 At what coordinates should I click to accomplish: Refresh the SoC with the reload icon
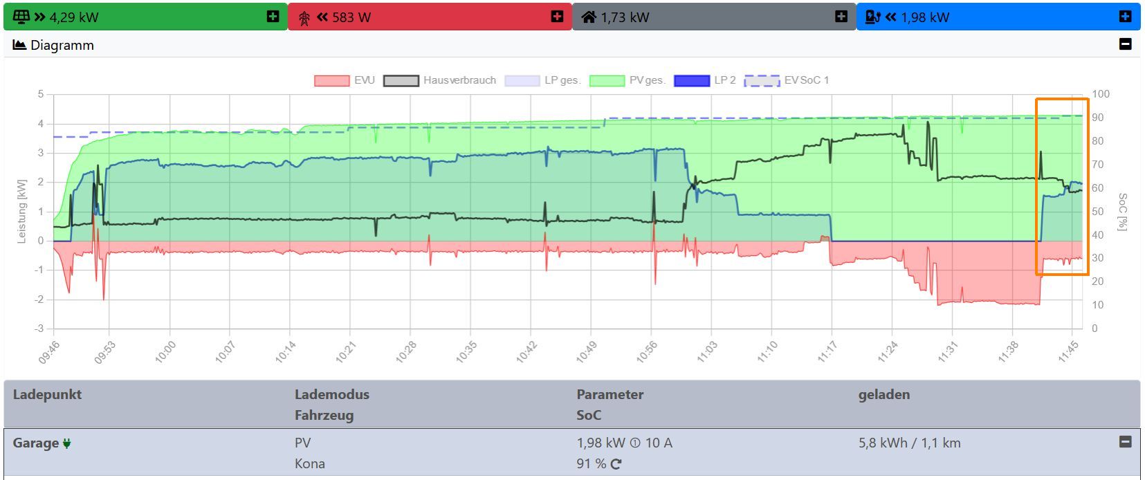[616, 464]
